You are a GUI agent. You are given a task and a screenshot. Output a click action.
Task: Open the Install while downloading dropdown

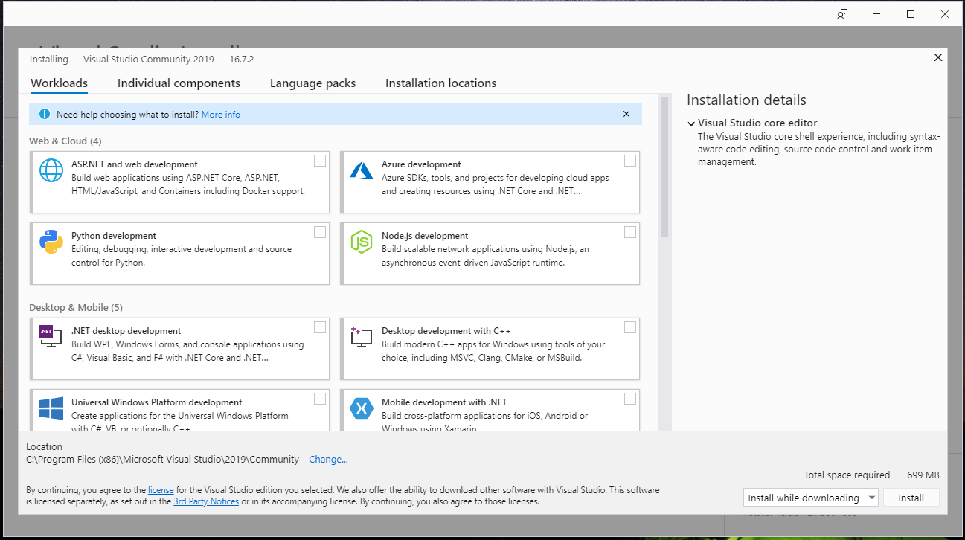[811, 498]
